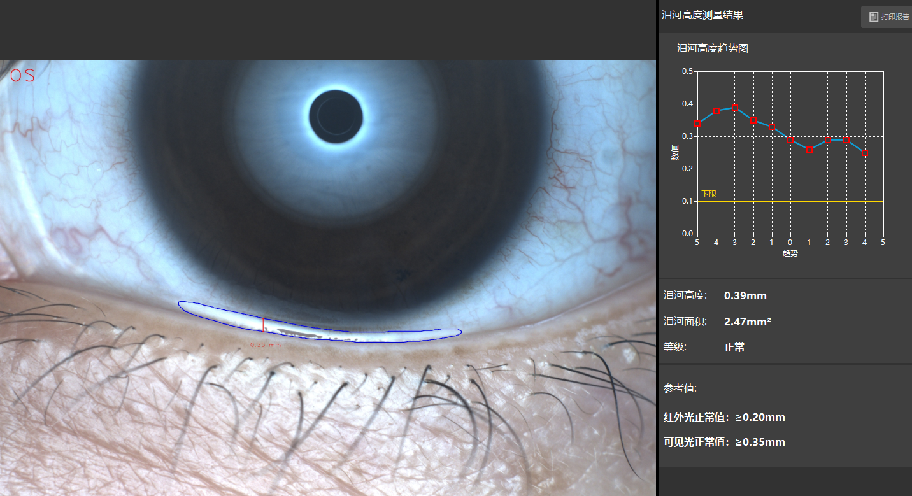
Task: Select the rightmost data point on trend chart
Action: pyautogui.click(x=865, y=153)
